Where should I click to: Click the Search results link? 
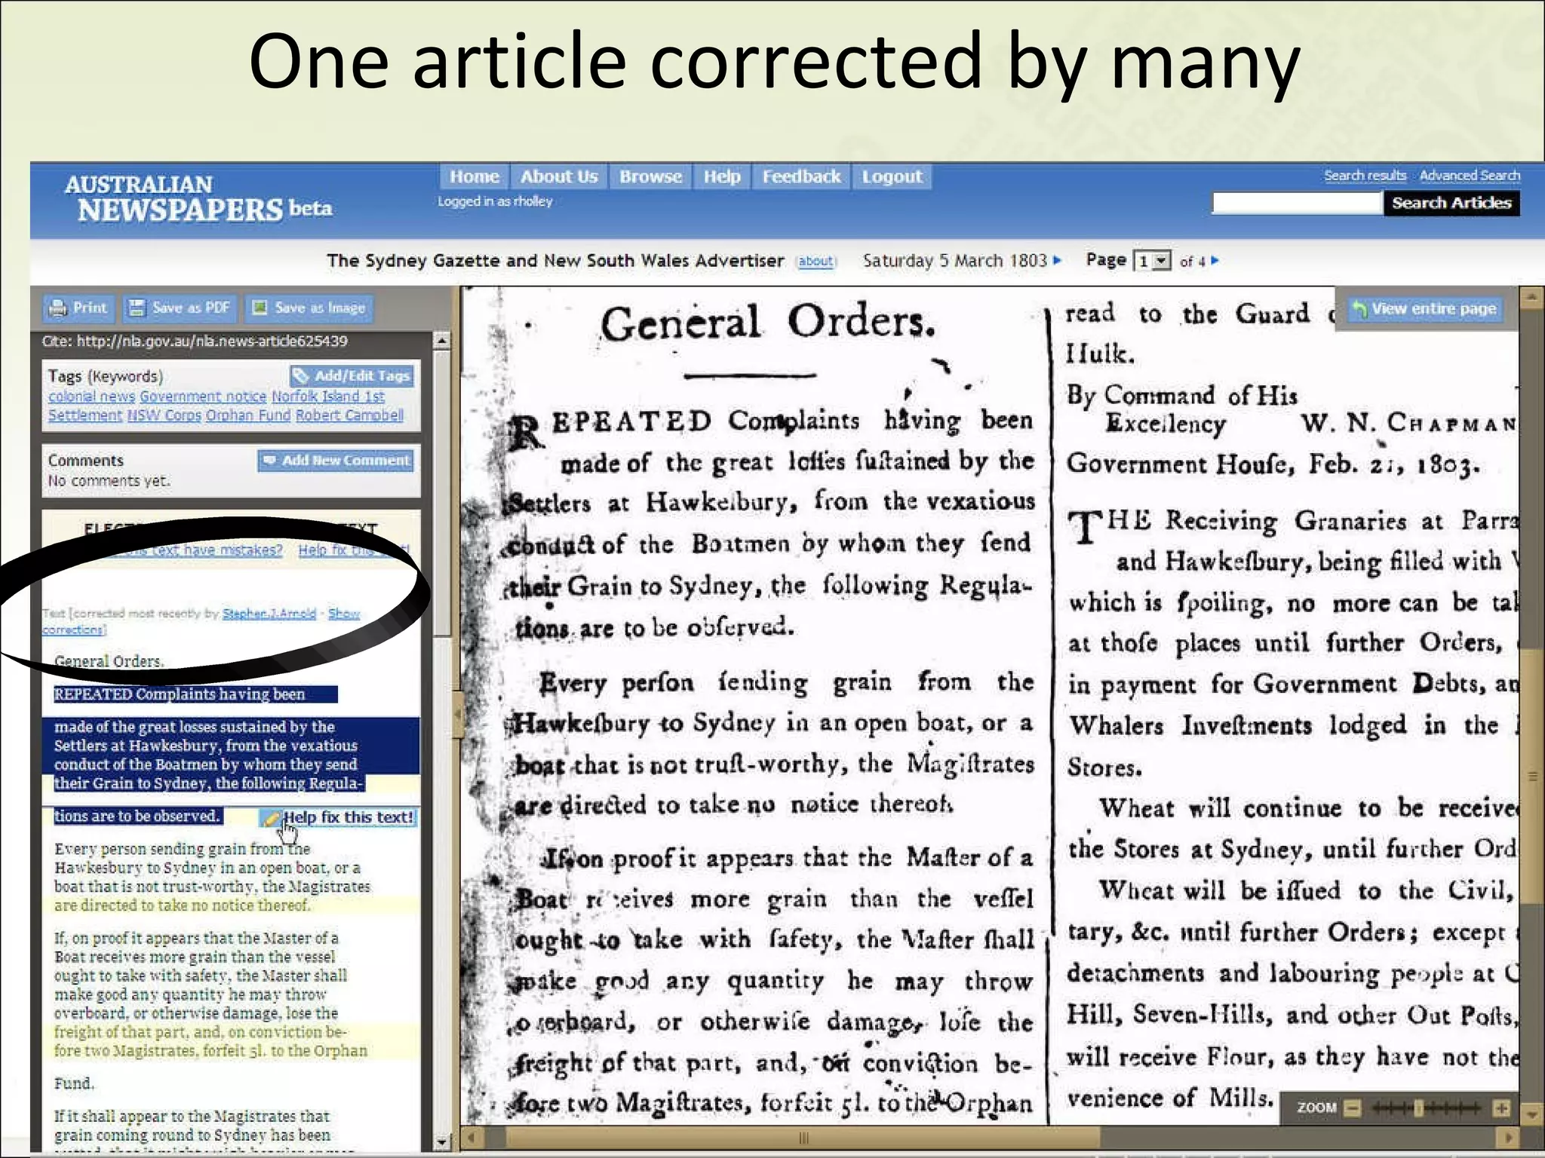1365,175
